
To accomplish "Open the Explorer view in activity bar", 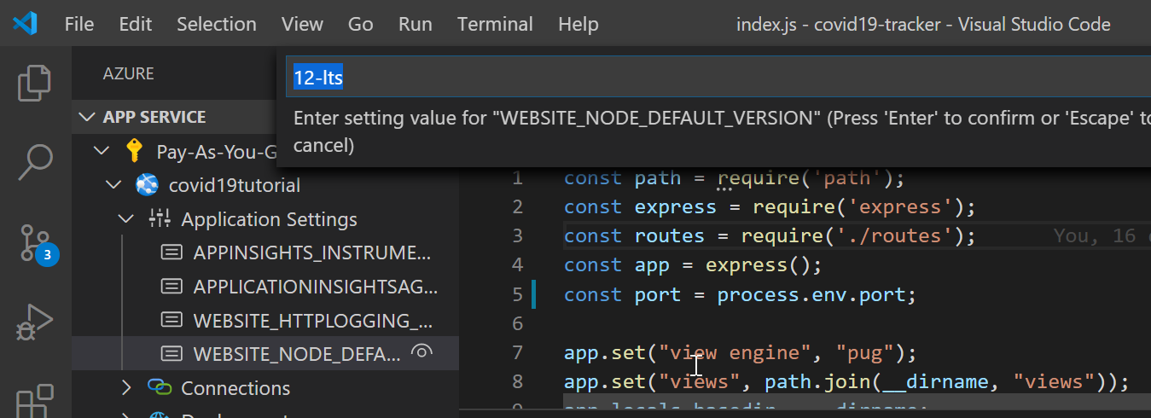I will click(35, 83).
